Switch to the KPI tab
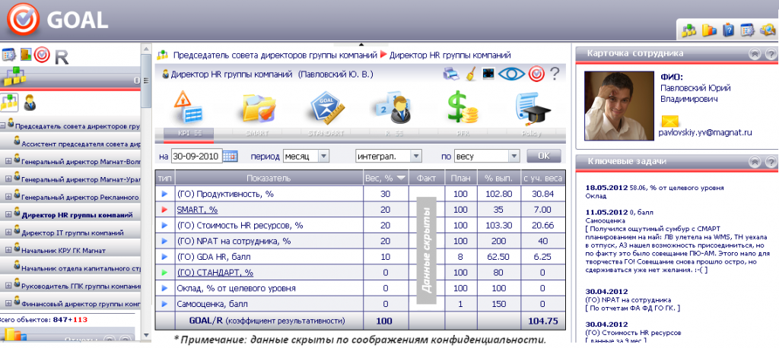Viewport: 779px width, 348px height. click(x=189, y=133)
